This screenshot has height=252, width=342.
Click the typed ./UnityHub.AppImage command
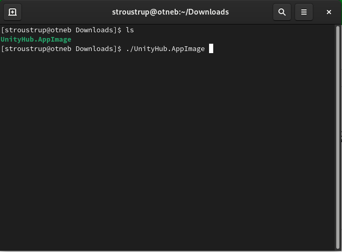165,49
